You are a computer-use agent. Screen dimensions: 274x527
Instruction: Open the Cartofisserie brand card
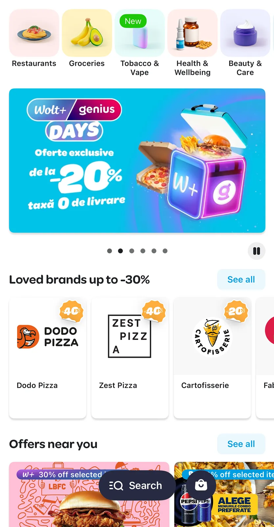[x=212, y=358]
